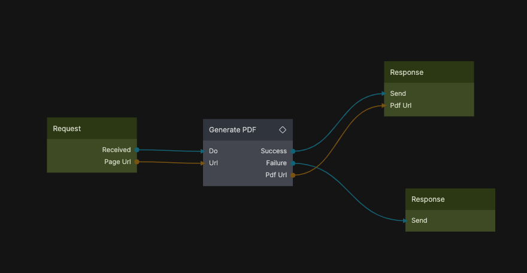Click the Received output port dot on Request
This screenshot has height=273, width=527.
point(137,150)
